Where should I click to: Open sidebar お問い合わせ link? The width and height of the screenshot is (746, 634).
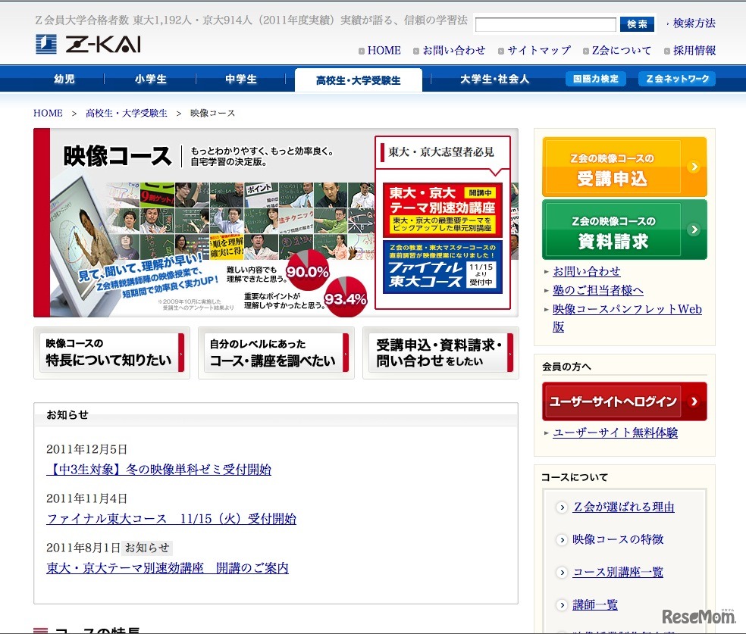587,271
